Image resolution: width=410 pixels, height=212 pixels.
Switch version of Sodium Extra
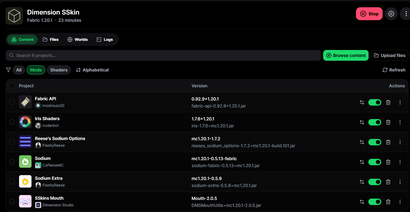362,182
